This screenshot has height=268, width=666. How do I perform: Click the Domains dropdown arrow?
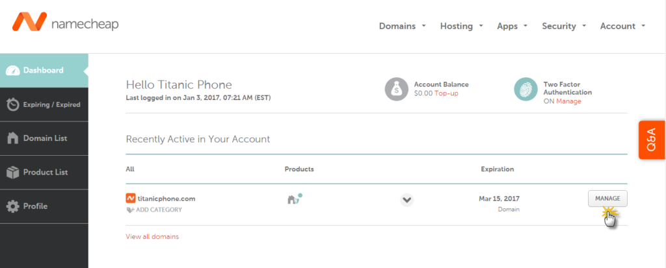pyautogui.click(x=423, y=26)
